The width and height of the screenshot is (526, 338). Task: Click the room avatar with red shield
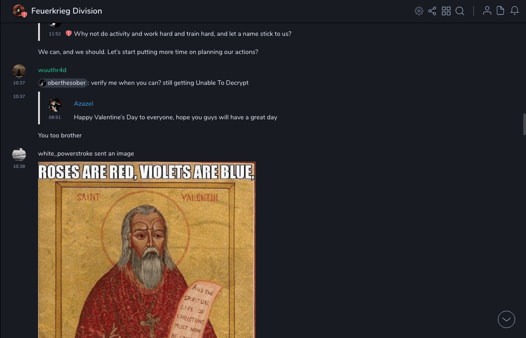(x=19, y=11)
